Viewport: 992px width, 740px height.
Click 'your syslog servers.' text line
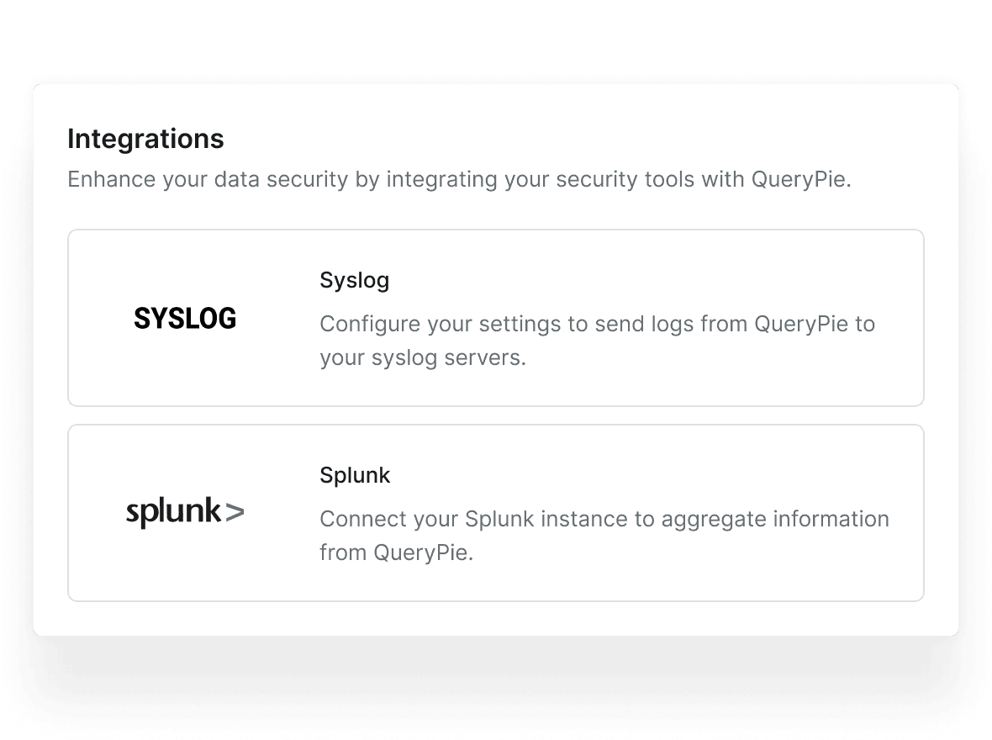click(422, 357)
